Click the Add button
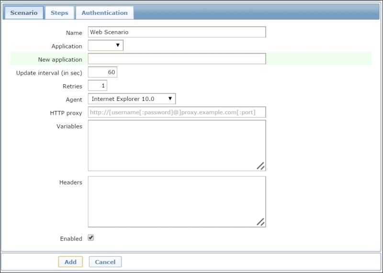The width and height of the screenshot is (383, 273). pos(70,262)
